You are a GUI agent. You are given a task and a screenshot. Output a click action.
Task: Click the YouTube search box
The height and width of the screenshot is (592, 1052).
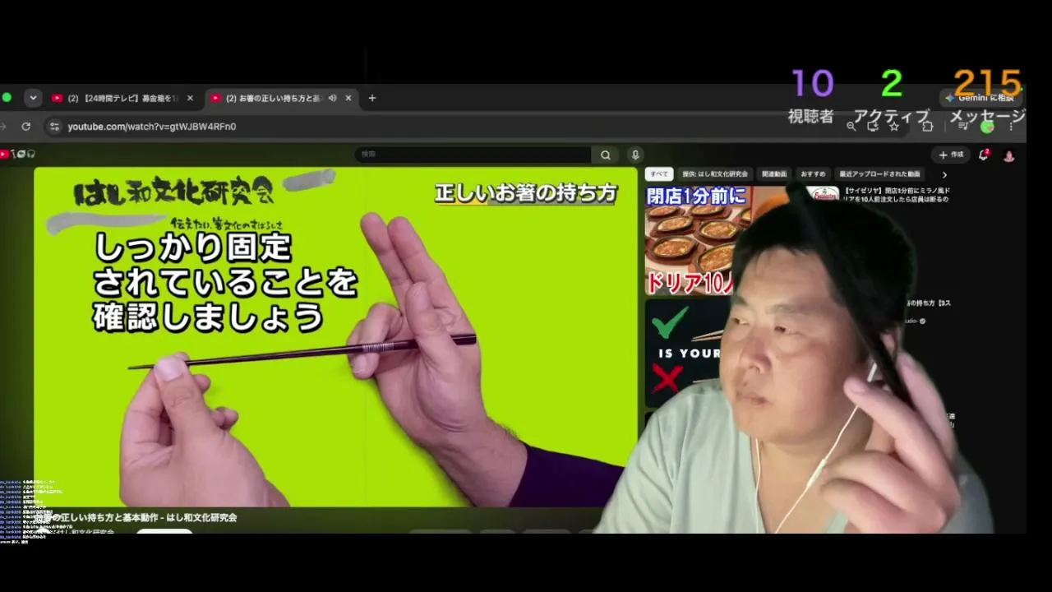point(473,155)
